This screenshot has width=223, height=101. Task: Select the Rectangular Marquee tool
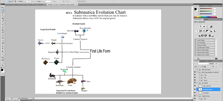point(3,10)
